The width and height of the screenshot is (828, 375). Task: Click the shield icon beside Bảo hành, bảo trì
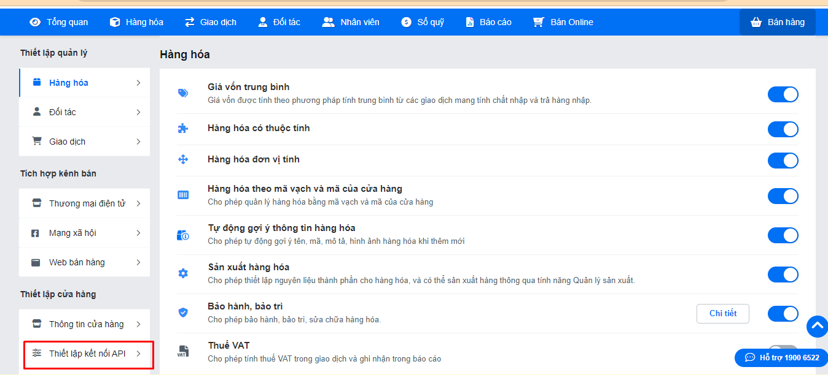[x=183, y=312]
